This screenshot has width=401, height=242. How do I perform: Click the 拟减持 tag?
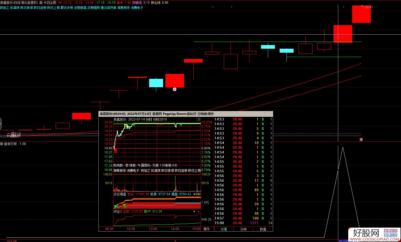coord(15,8)
